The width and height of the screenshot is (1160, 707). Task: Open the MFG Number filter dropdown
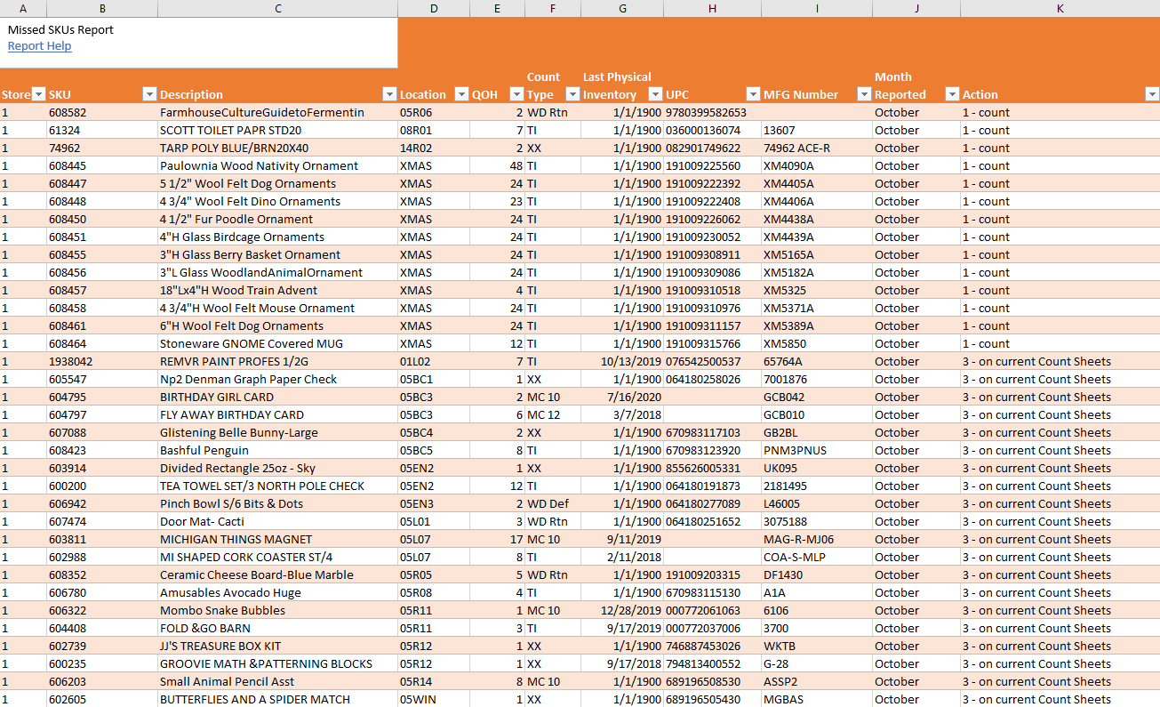(x=864, y=94)
